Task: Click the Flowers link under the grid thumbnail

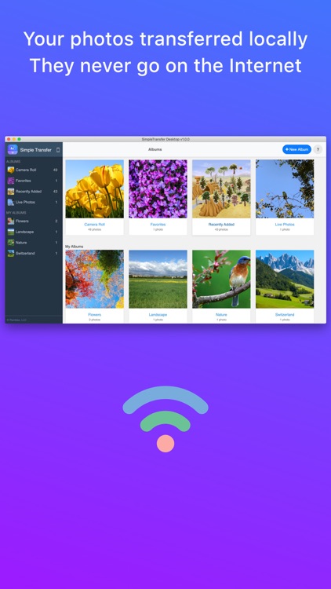Action: 95,314
